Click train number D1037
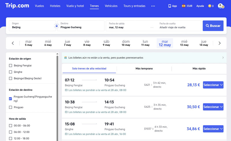 pos(148,129)
